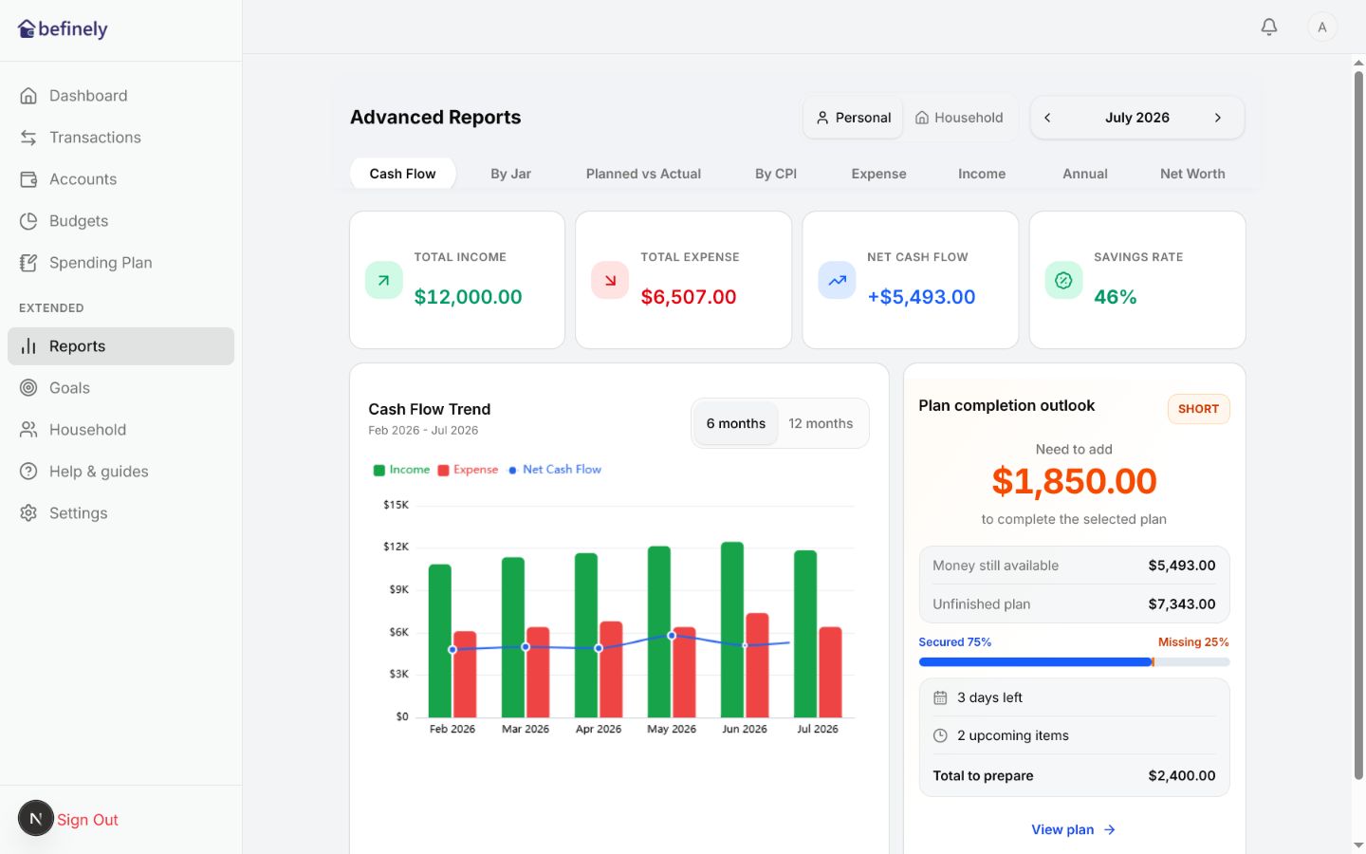Open the Annual tab
Image resolution: width=1366 pixels, height=854 pixels.
pos(1085,174)
